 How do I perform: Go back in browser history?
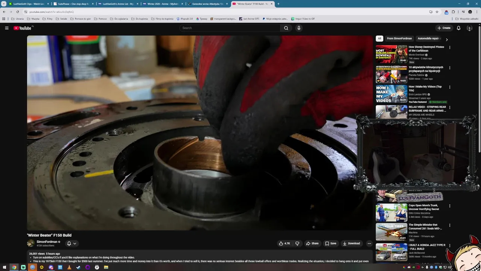click(x=4, y=12)
